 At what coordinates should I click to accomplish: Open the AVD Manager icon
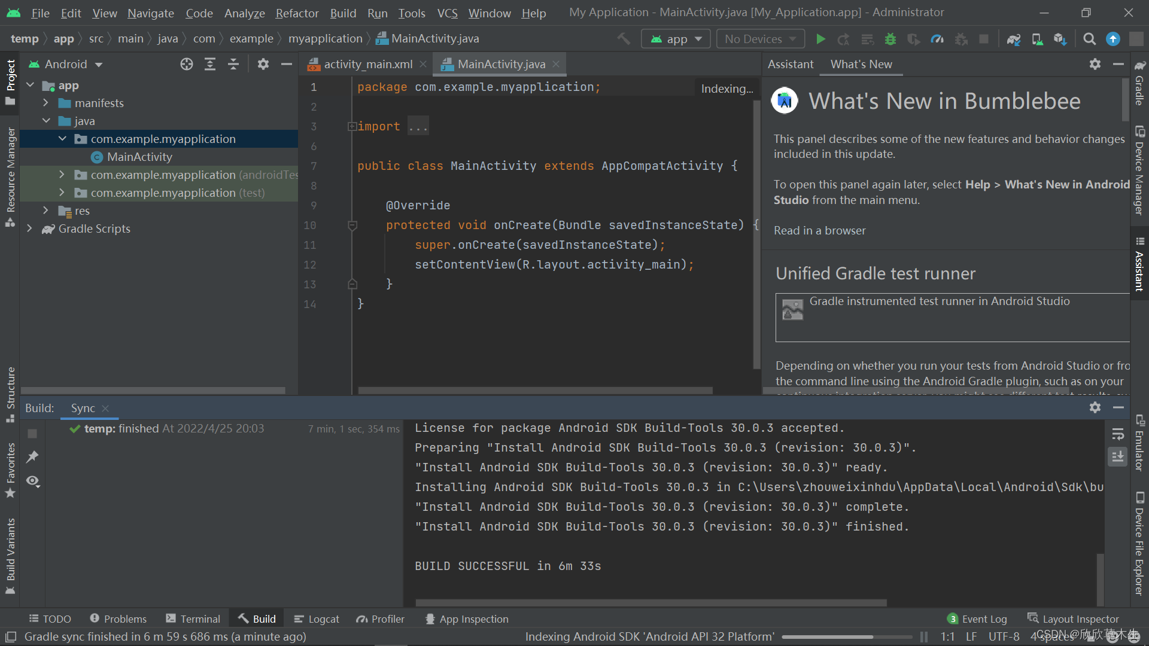click(x=1037, y=39)
